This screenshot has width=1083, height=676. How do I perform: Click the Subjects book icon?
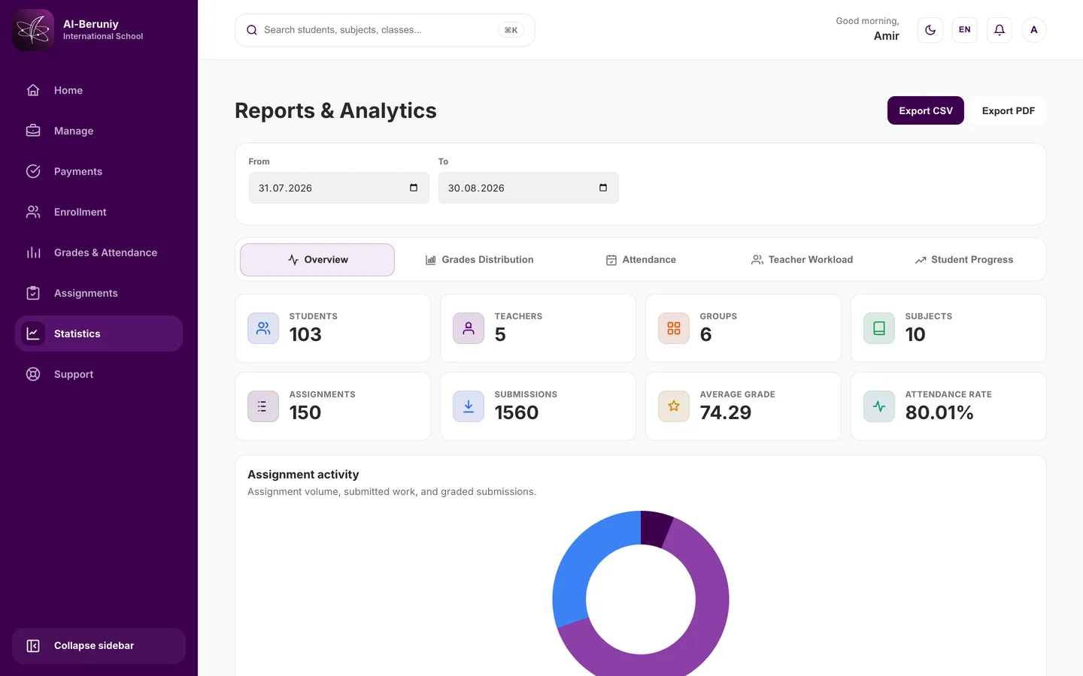coord(879,328)
